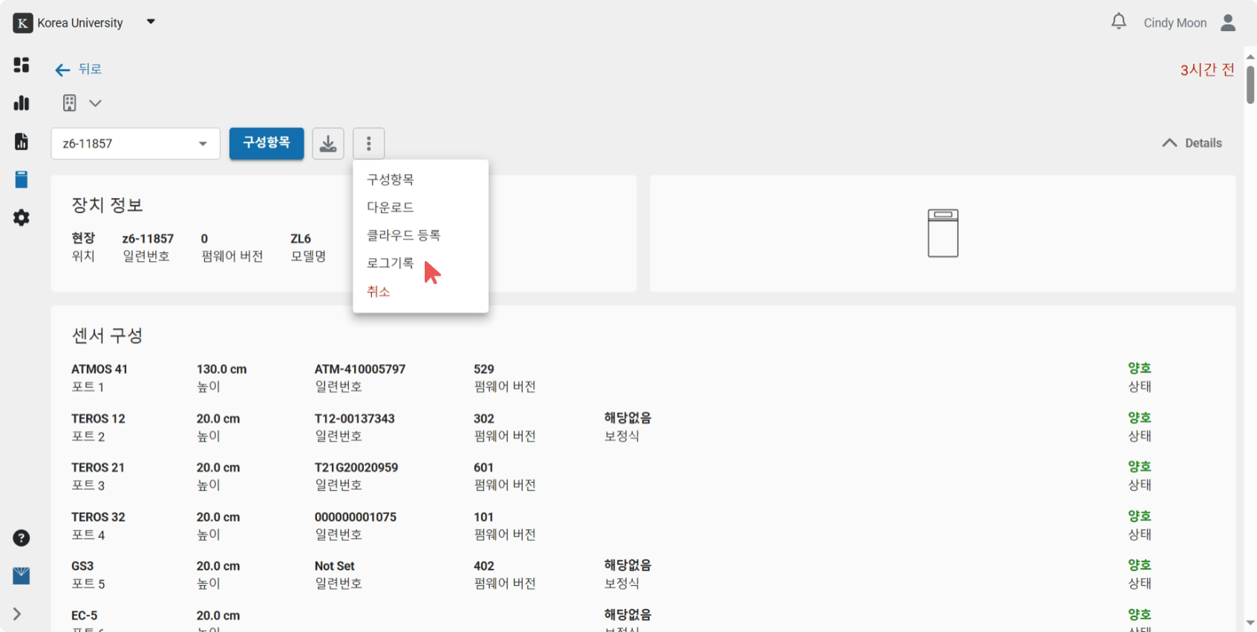Viewport: 1257px width, 632px height.
Task: Open the bar chart icon in sidebar
Action: point(22,103)
